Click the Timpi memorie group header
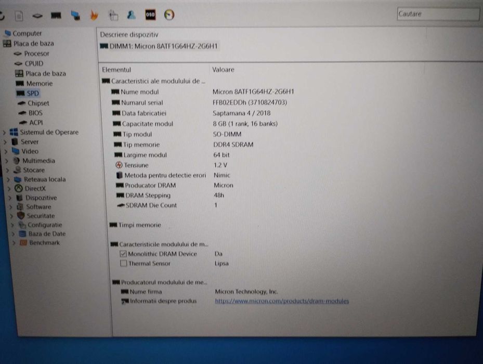 click(135, 225)
